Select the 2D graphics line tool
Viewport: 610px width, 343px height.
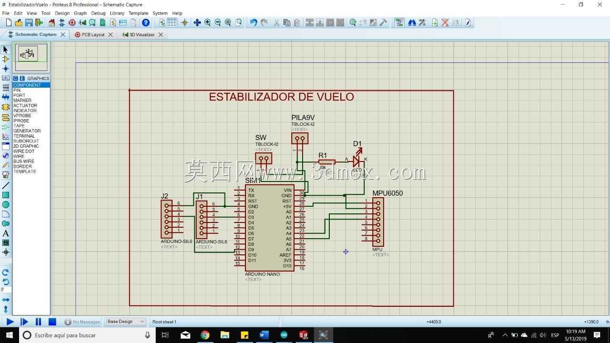click(6, 185)
